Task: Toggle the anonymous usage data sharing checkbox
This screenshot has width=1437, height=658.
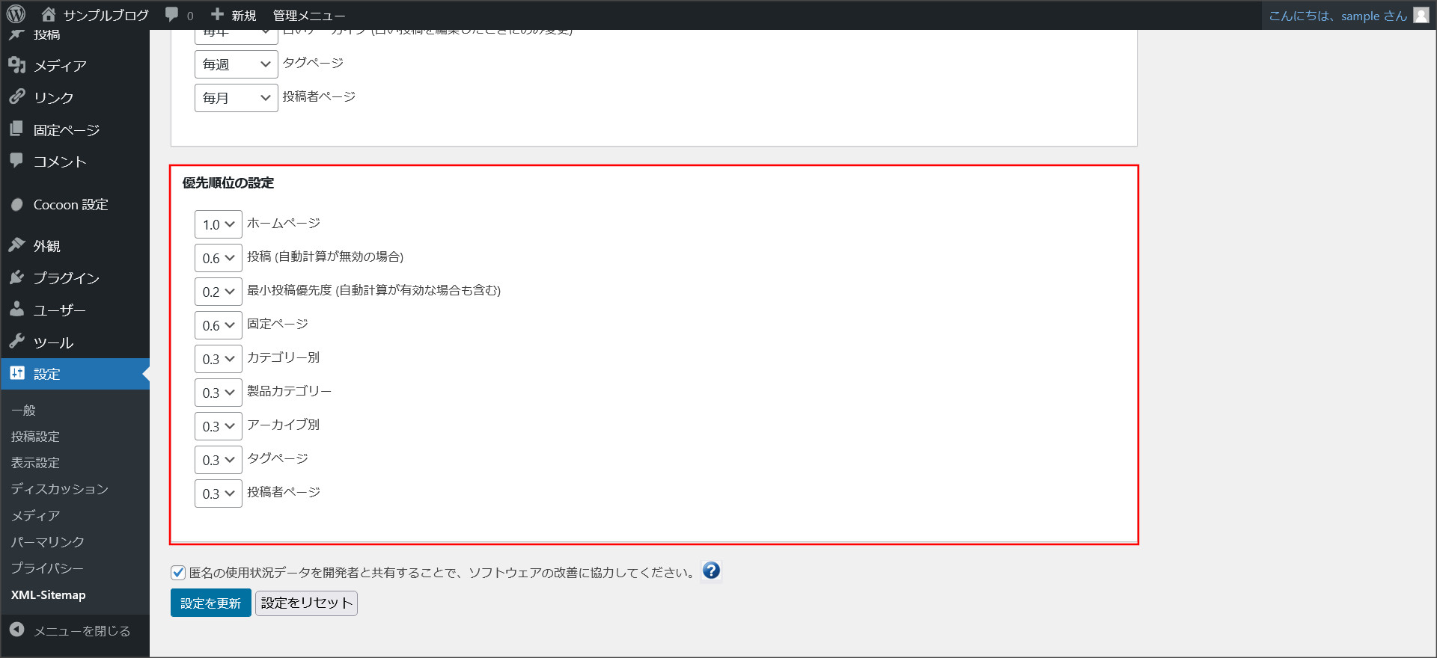Action: [178, 573]
